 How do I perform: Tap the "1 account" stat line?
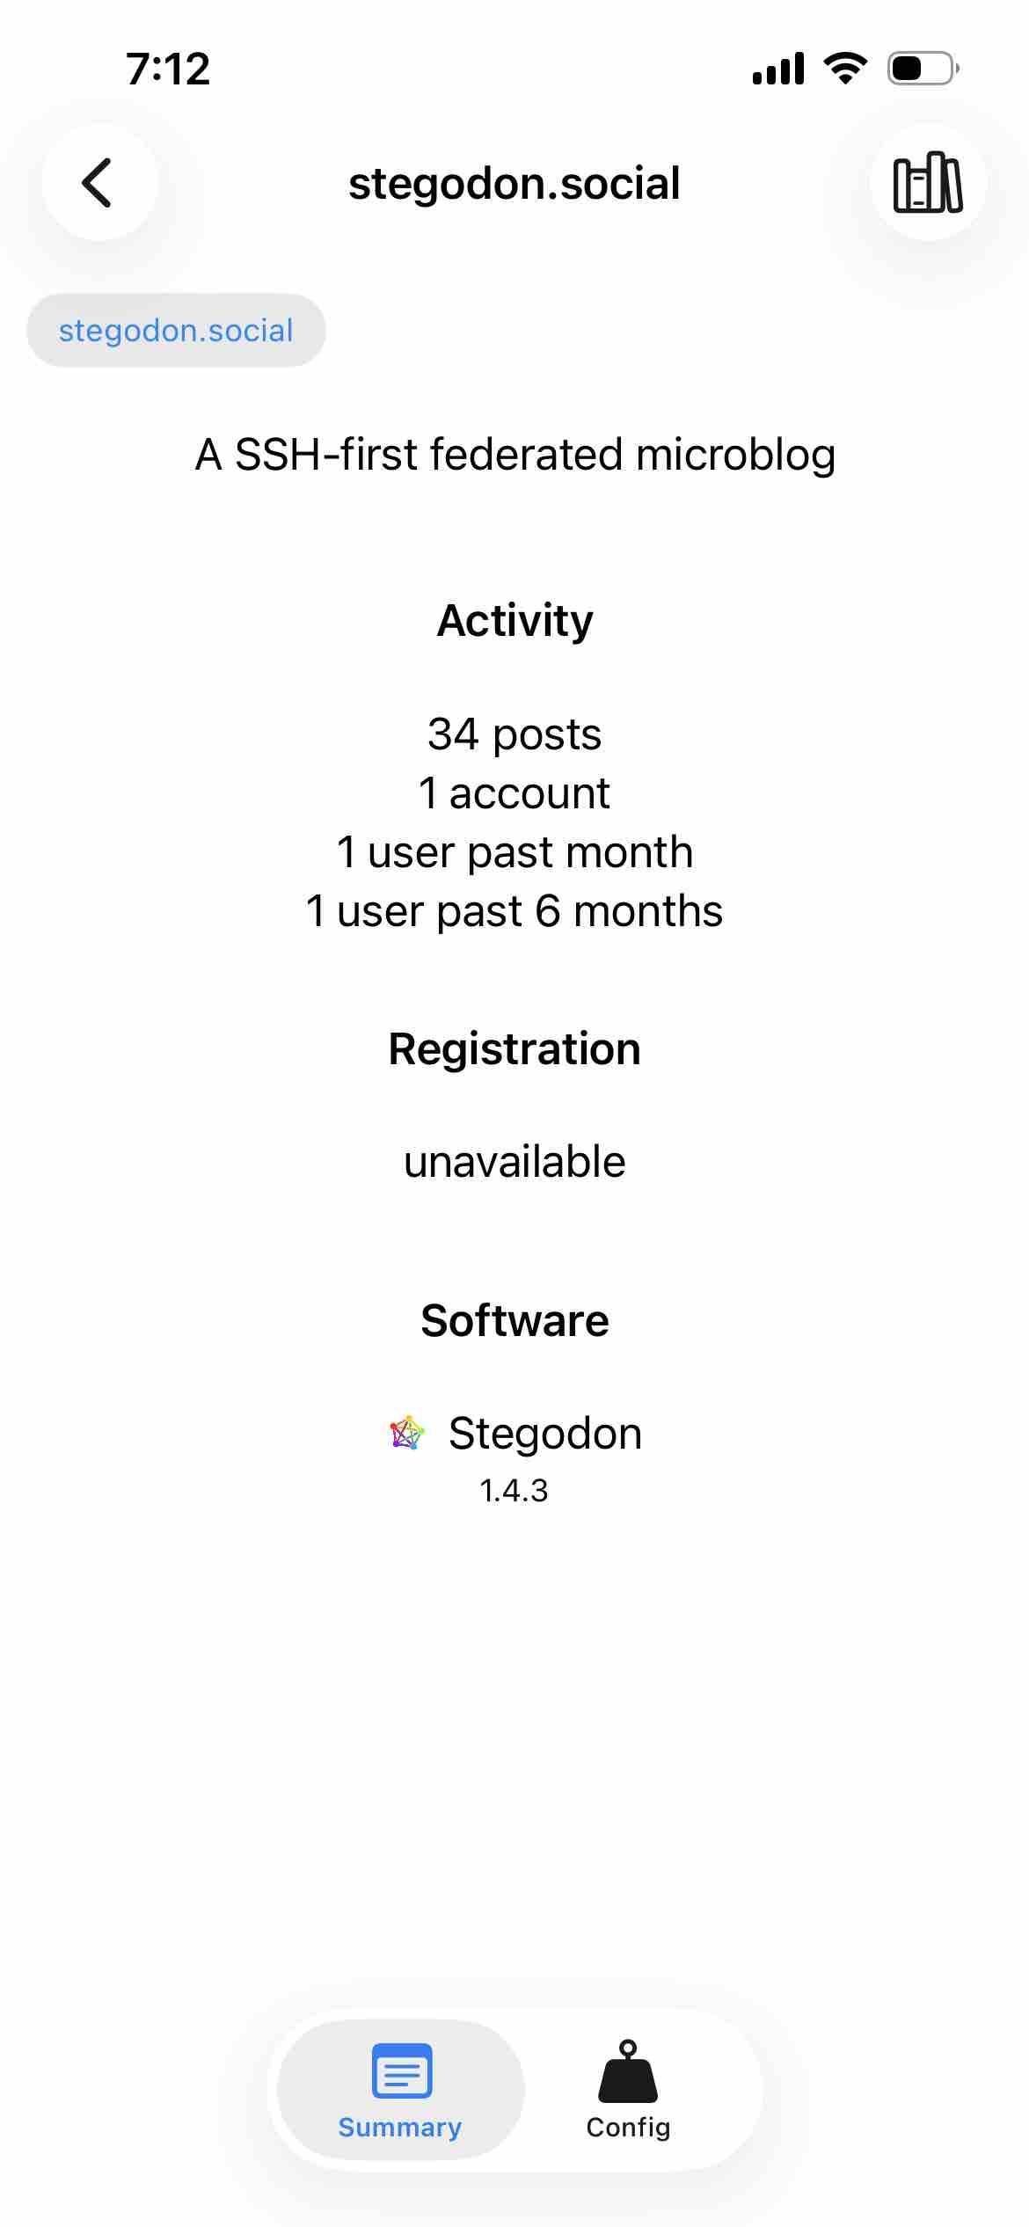click(514, 792)
